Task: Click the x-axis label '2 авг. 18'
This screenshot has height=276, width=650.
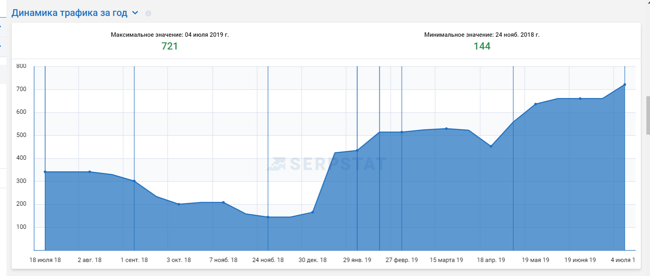Action: coord(90,260)
